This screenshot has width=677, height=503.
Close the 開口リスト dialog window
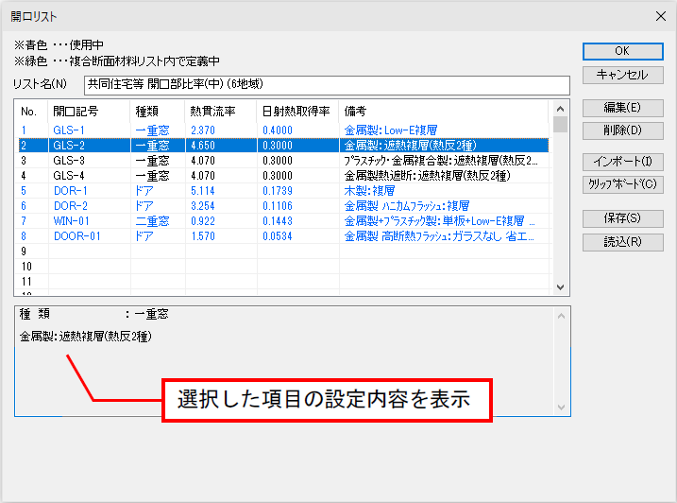pyautogui.click(x=661, y=16)
